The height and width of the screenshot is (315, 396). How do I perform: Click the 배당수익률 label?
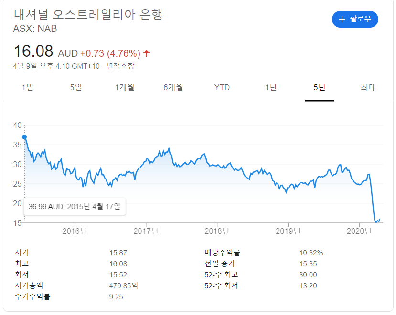coord(222,252)
